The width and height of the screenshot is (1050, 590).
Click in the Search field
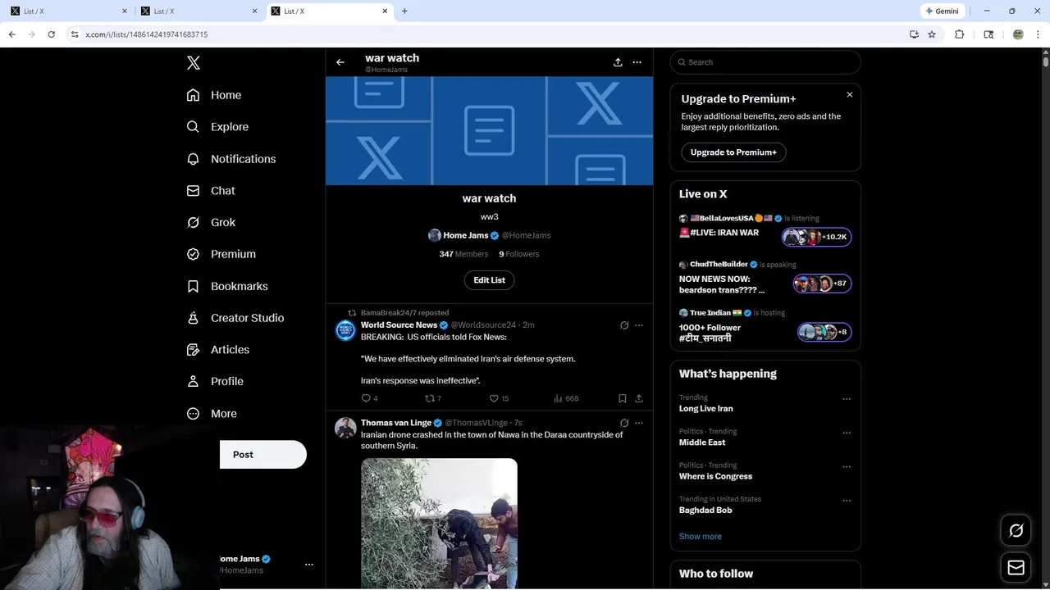pos(765,62)
